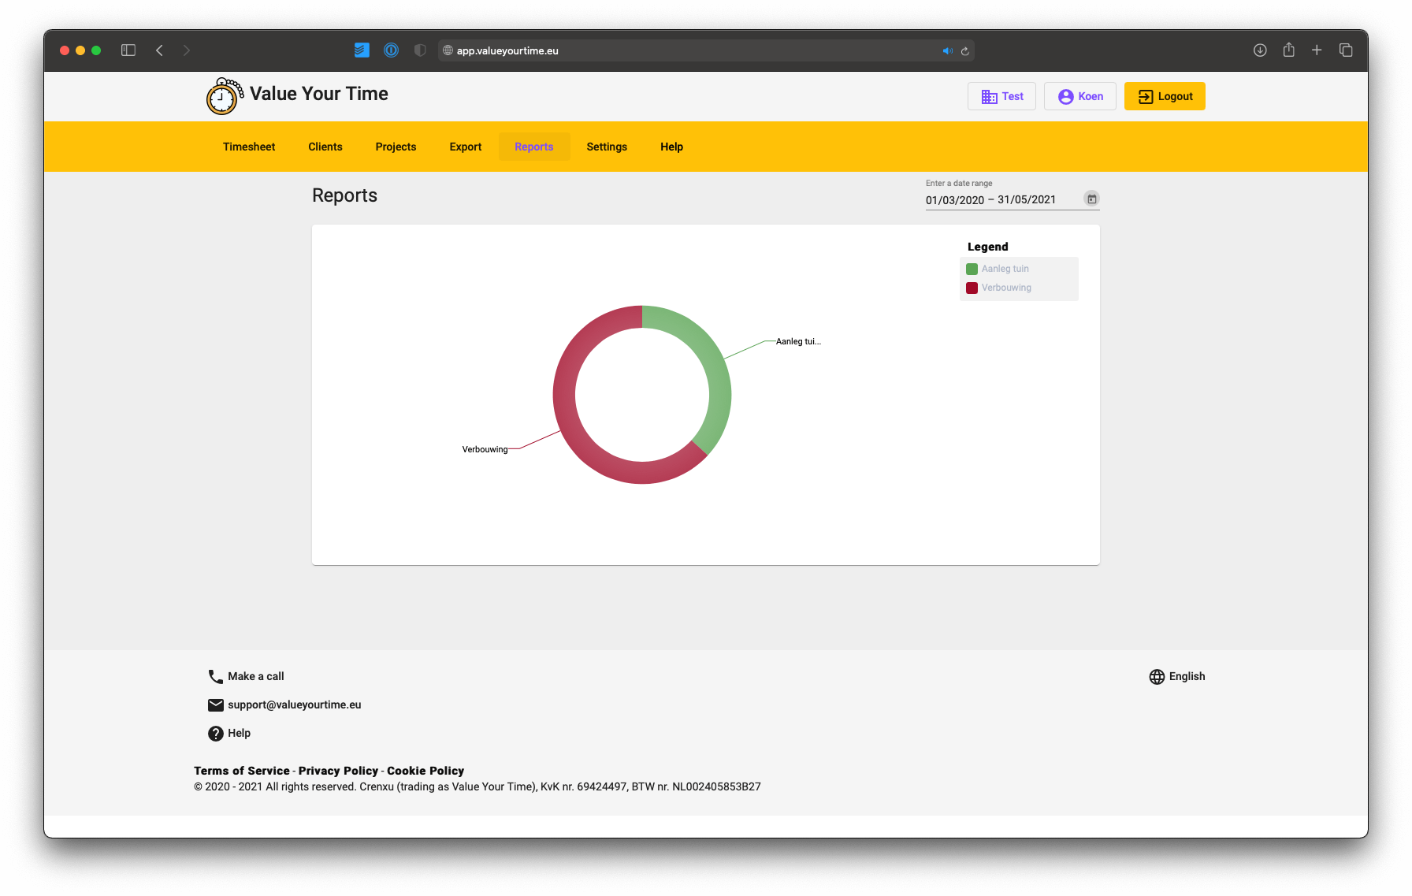Screen dimensions: 1412x896
Task: Mute the tab via the speaker icon
Action: click(948, 50)
